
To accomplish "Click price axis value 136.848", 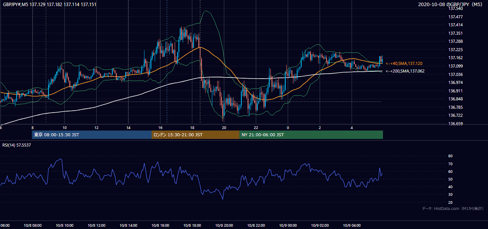I will 456,99.
